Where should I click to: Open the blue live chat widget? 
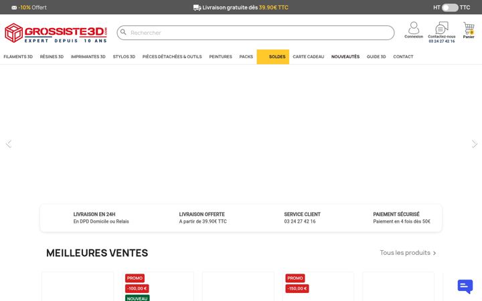tap(465, 286)
